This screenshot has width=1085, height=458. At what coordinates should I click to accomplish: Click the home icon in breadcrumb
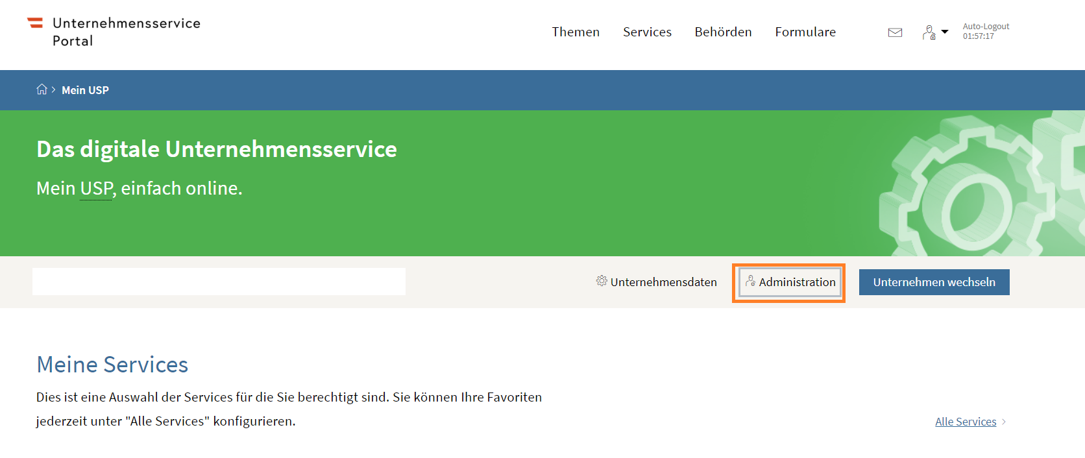42,90
